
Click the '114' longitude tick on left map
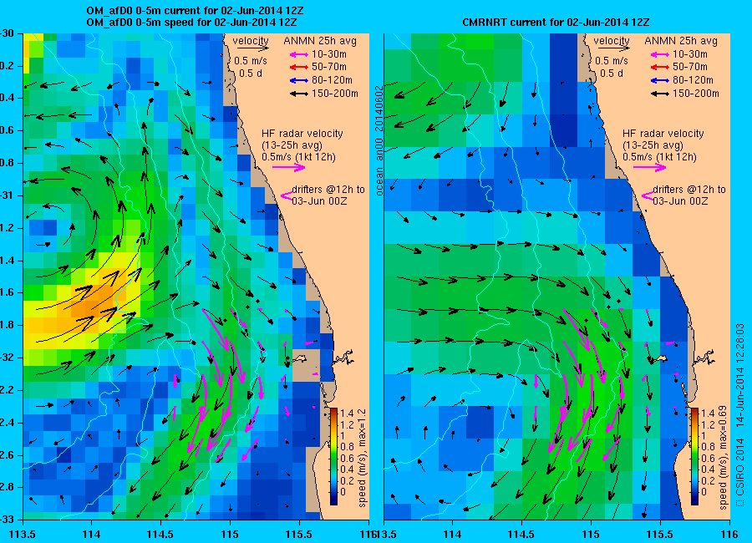[x=91, y=535]
